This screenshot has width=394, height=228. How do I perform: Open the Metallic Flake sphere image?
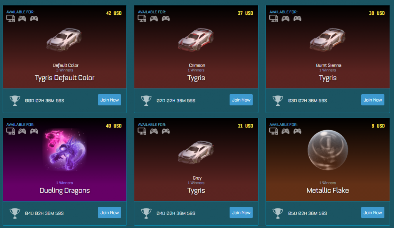coord(328,150)
